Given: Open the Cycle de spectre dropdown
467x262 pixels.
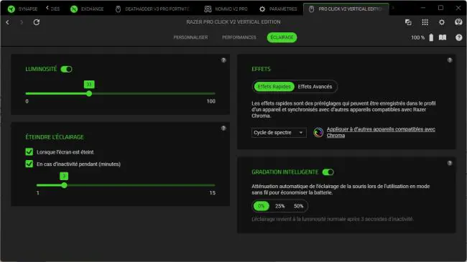Looking at the screenshot, I should [279, 133].
